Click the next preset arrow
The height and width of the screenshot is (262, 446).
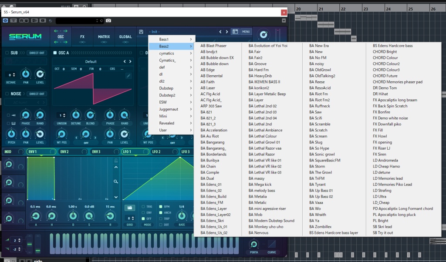(x=227, y=31)
